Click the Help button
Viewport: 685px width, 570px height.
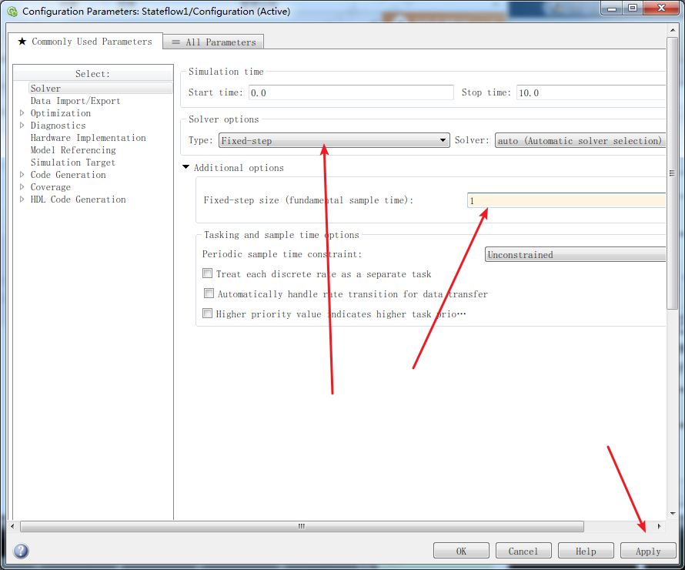point(586,551)
